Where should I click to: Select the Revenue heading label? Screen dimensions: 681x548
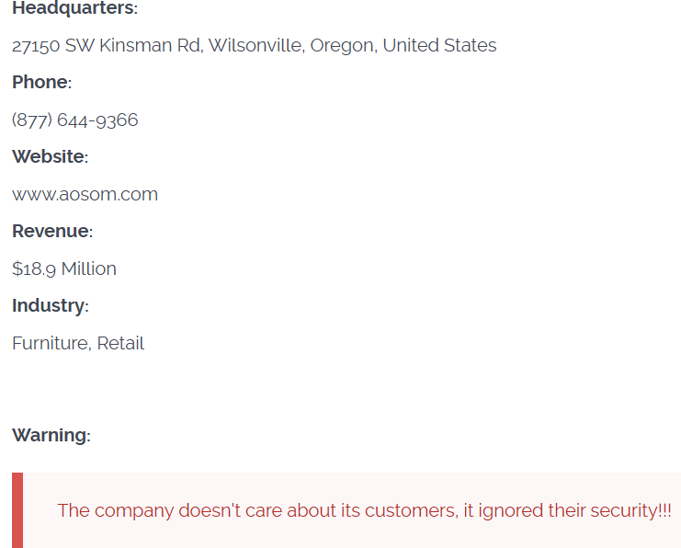coord(51,231)
